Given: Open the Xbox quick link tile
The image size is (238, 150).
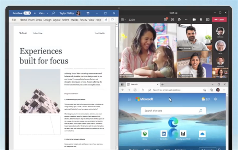Looking at the screenshot, I should coord(145,134).
